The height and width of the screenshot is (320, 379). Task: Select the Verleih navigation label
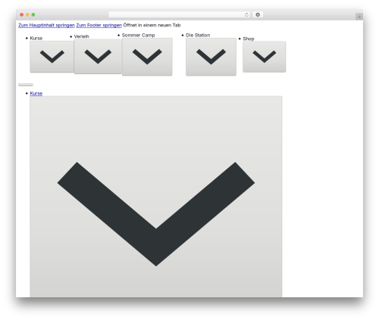(x=82, y=36)
